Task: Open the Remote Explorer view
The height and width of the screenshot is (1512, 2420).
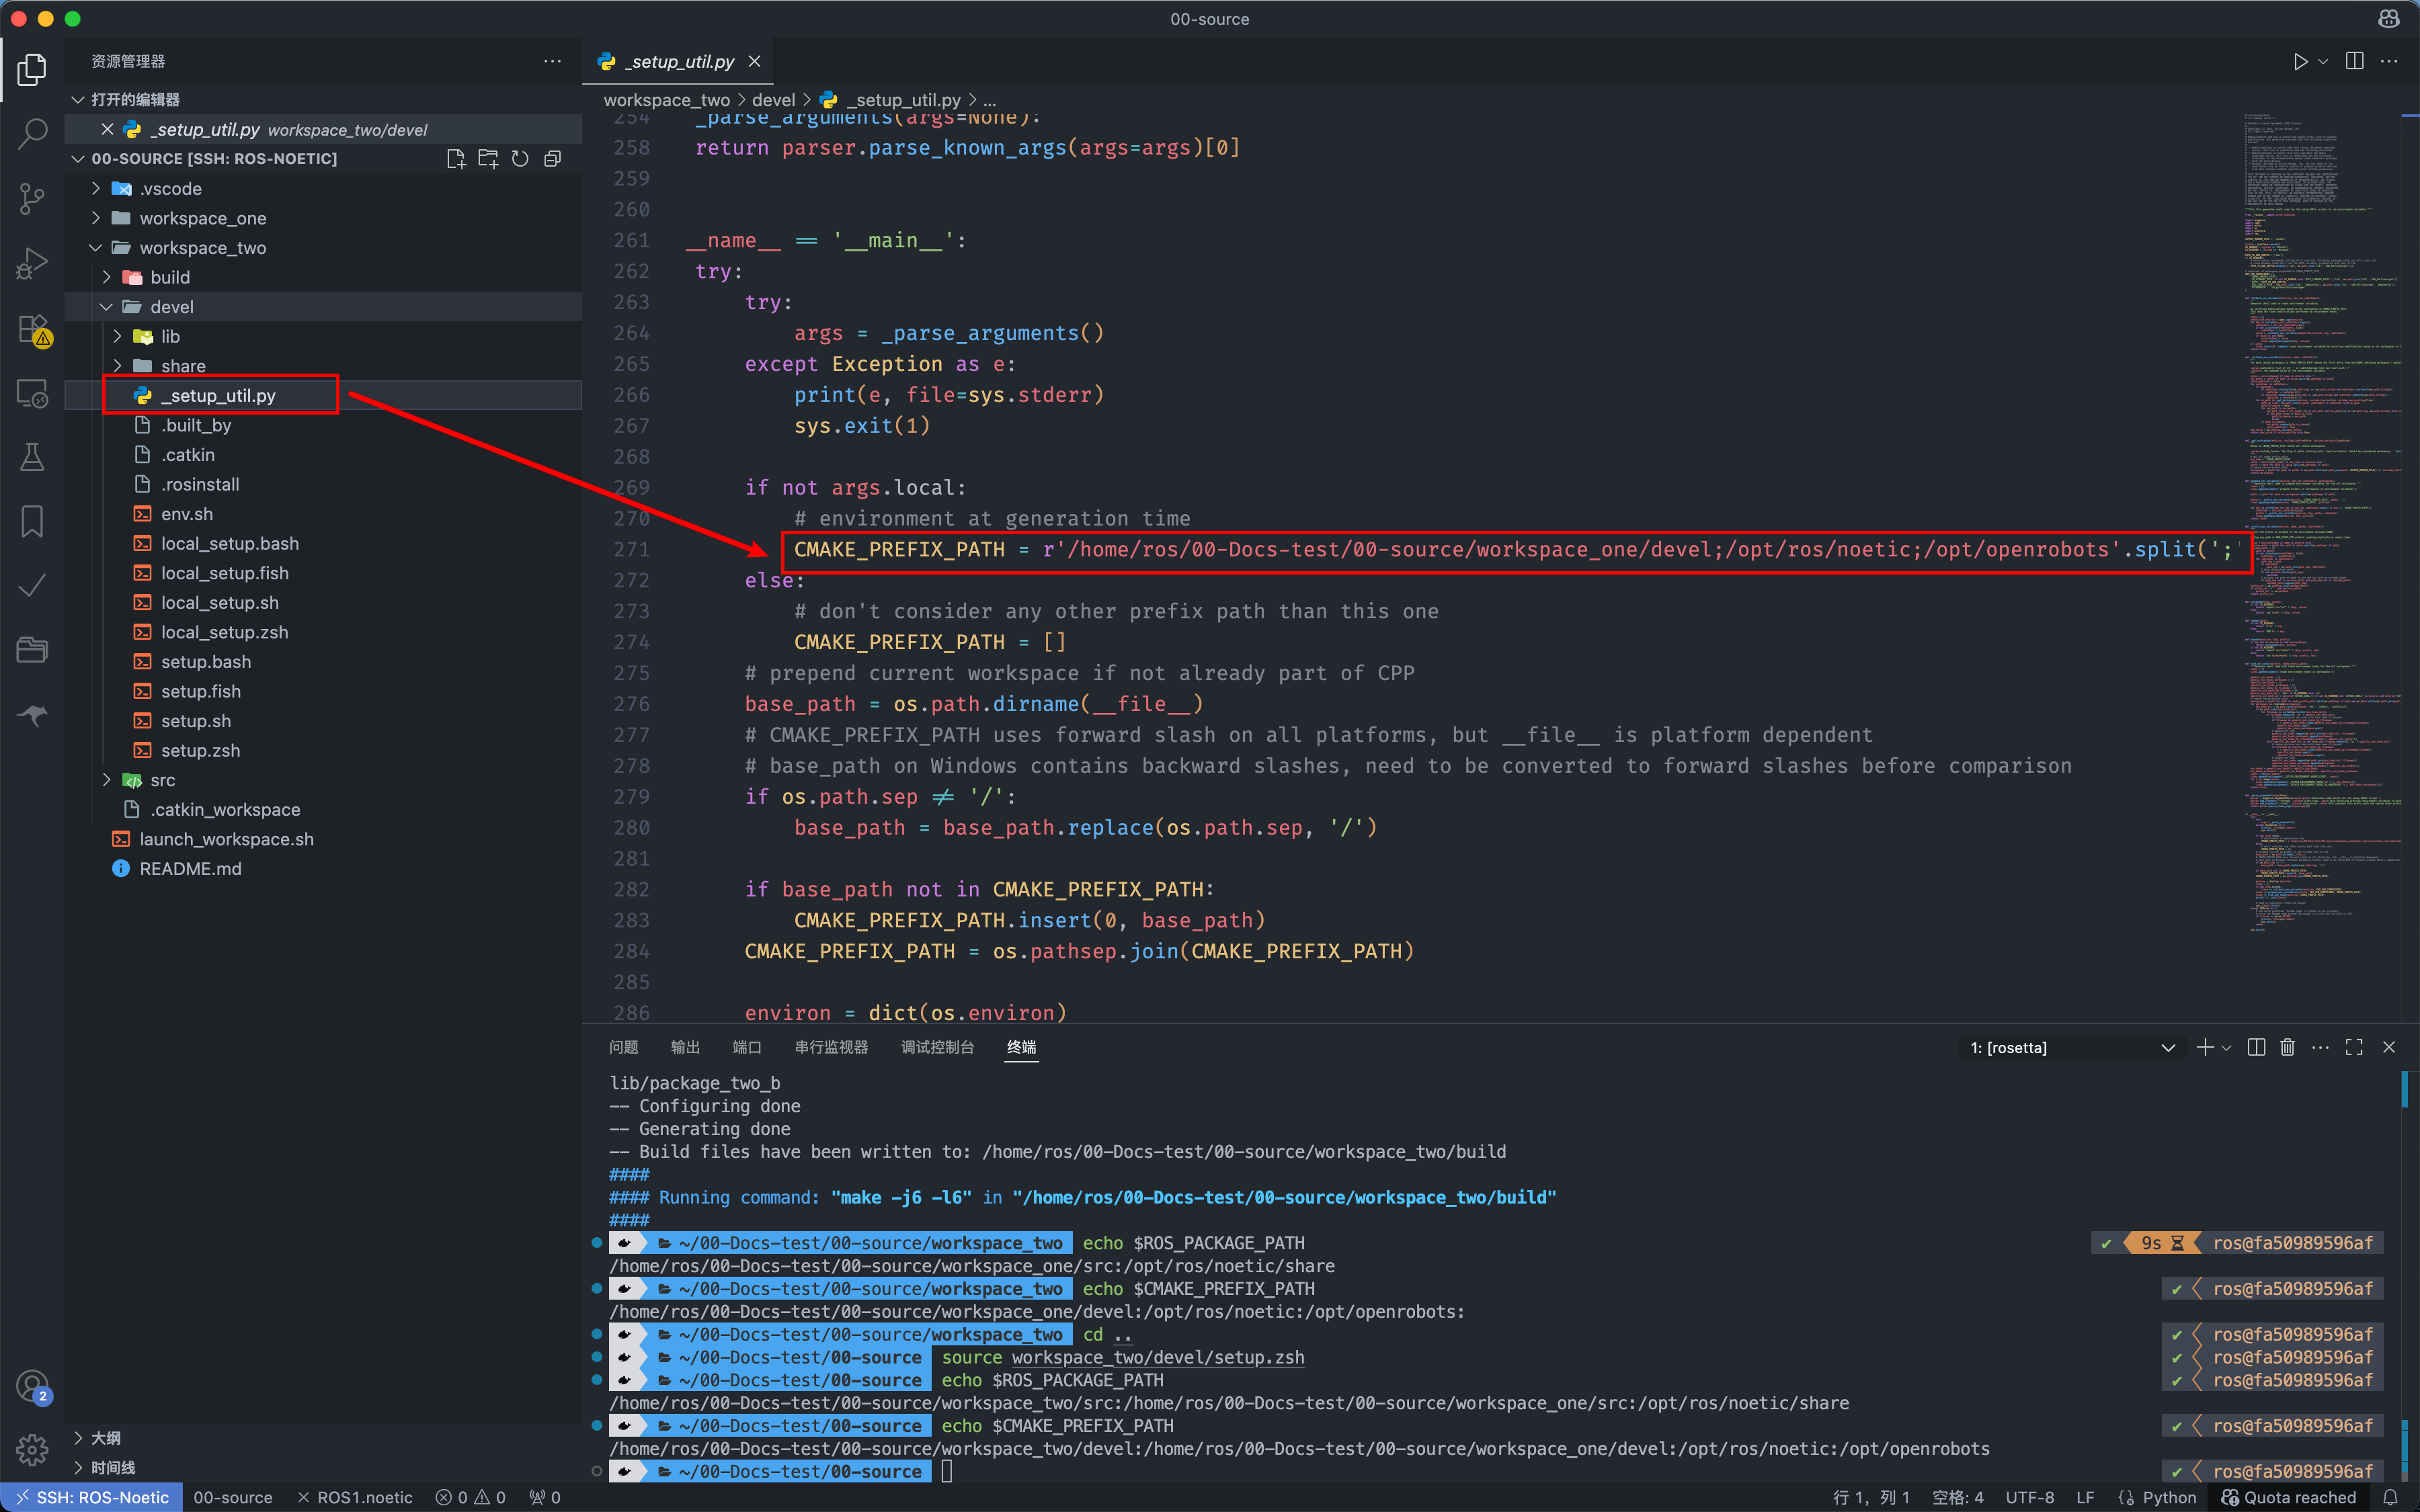Action: tap(32, 394)
